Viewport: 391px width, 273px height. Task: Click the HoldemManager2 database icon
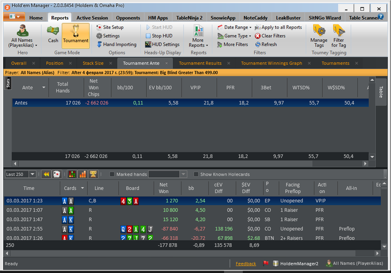coord(275,264)
